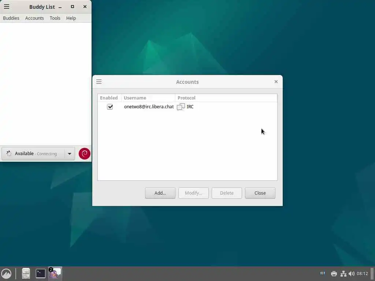
Task: Click the 08:12 clock in the panel
Action: point(362,274)
